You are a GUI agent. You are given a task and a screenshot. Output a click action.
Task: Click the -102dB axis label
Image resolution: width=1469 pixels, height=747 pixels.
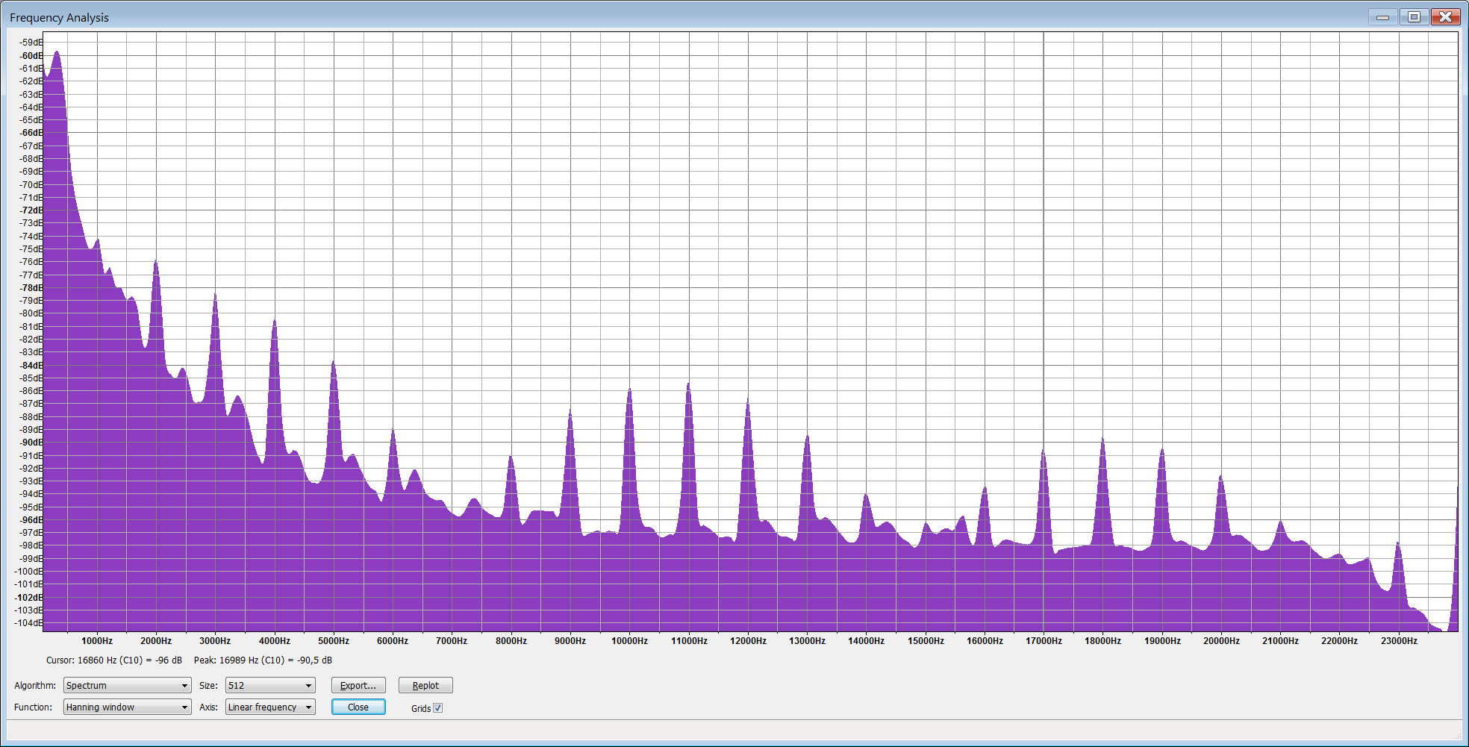[x=30, y=598]
